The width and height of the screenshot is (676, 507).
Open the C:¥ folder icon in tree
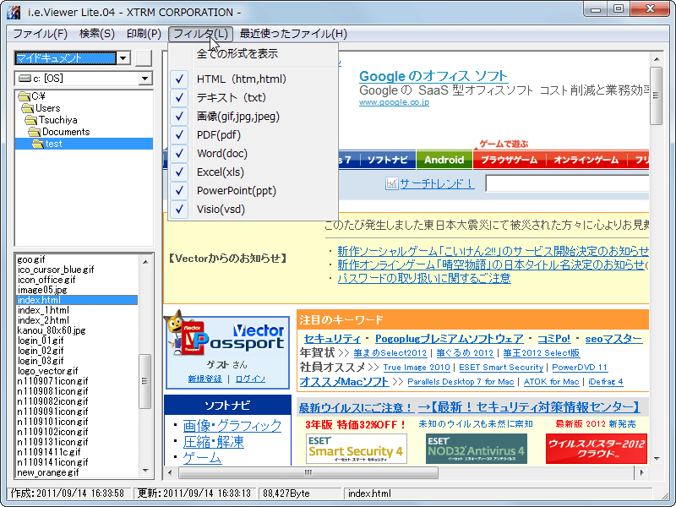25,96
